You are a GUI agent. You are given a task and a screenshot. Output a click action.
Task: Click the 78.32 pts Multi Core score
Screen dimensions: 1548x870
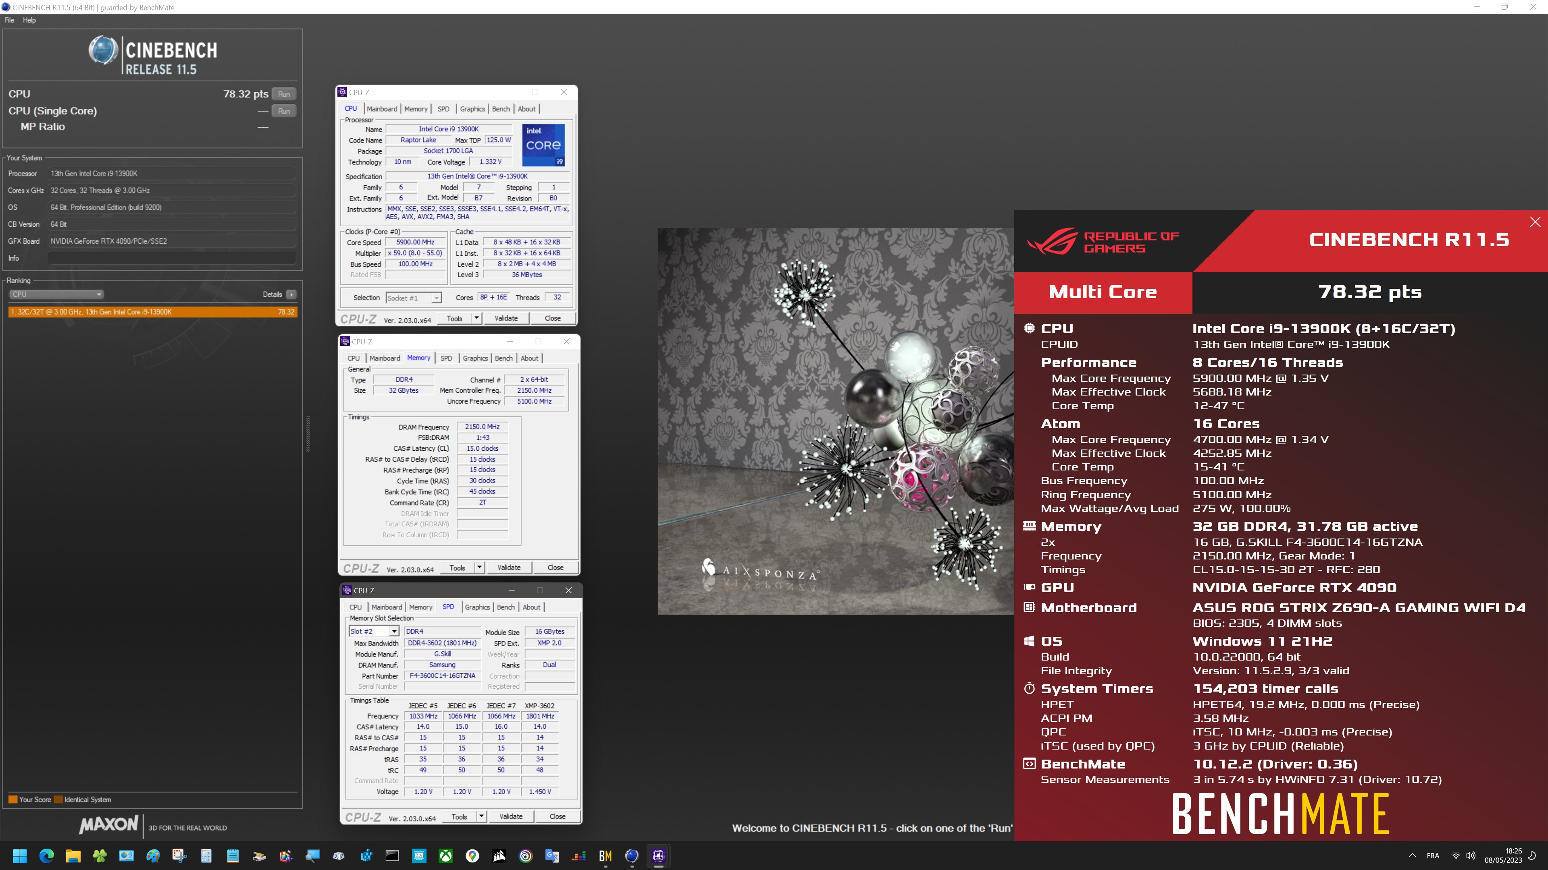coord(1370,292)
